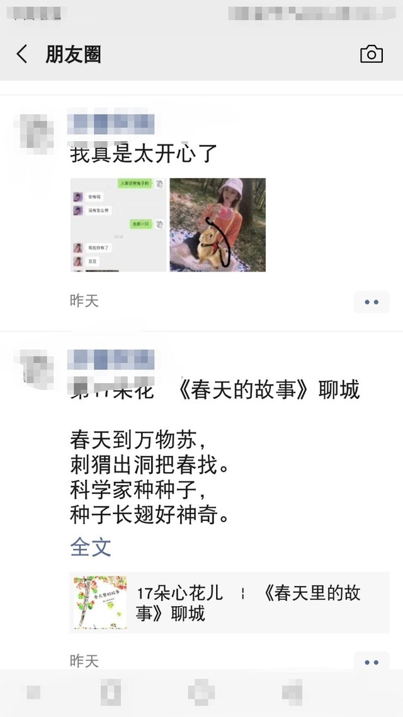Image resolution: width=403 pixels, height=717 pixels.
Task: Open the chat screenshot thumbnail image
Action: tap(118, 224)
